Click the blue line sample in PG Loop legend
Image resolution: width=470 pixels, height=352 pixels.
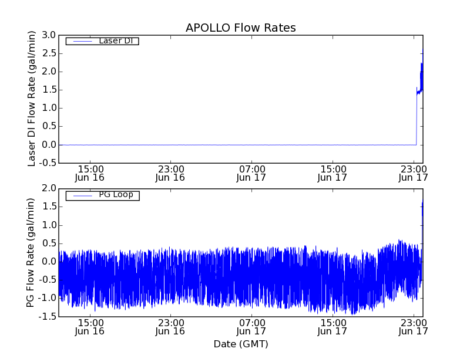pyautogui.click(x=82, y=195)
